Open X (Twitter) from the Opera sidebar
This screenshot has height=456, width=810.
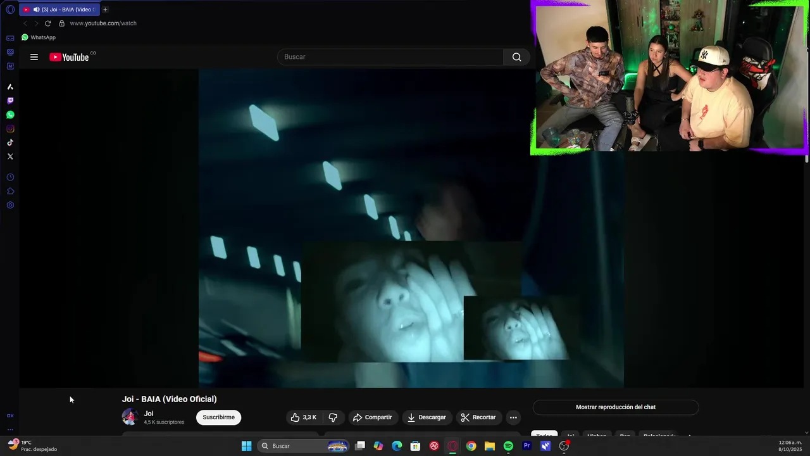coord(10,156)
